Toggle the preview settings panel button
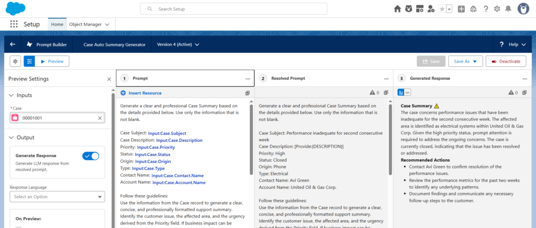536x228 pixels. [29, 62]
